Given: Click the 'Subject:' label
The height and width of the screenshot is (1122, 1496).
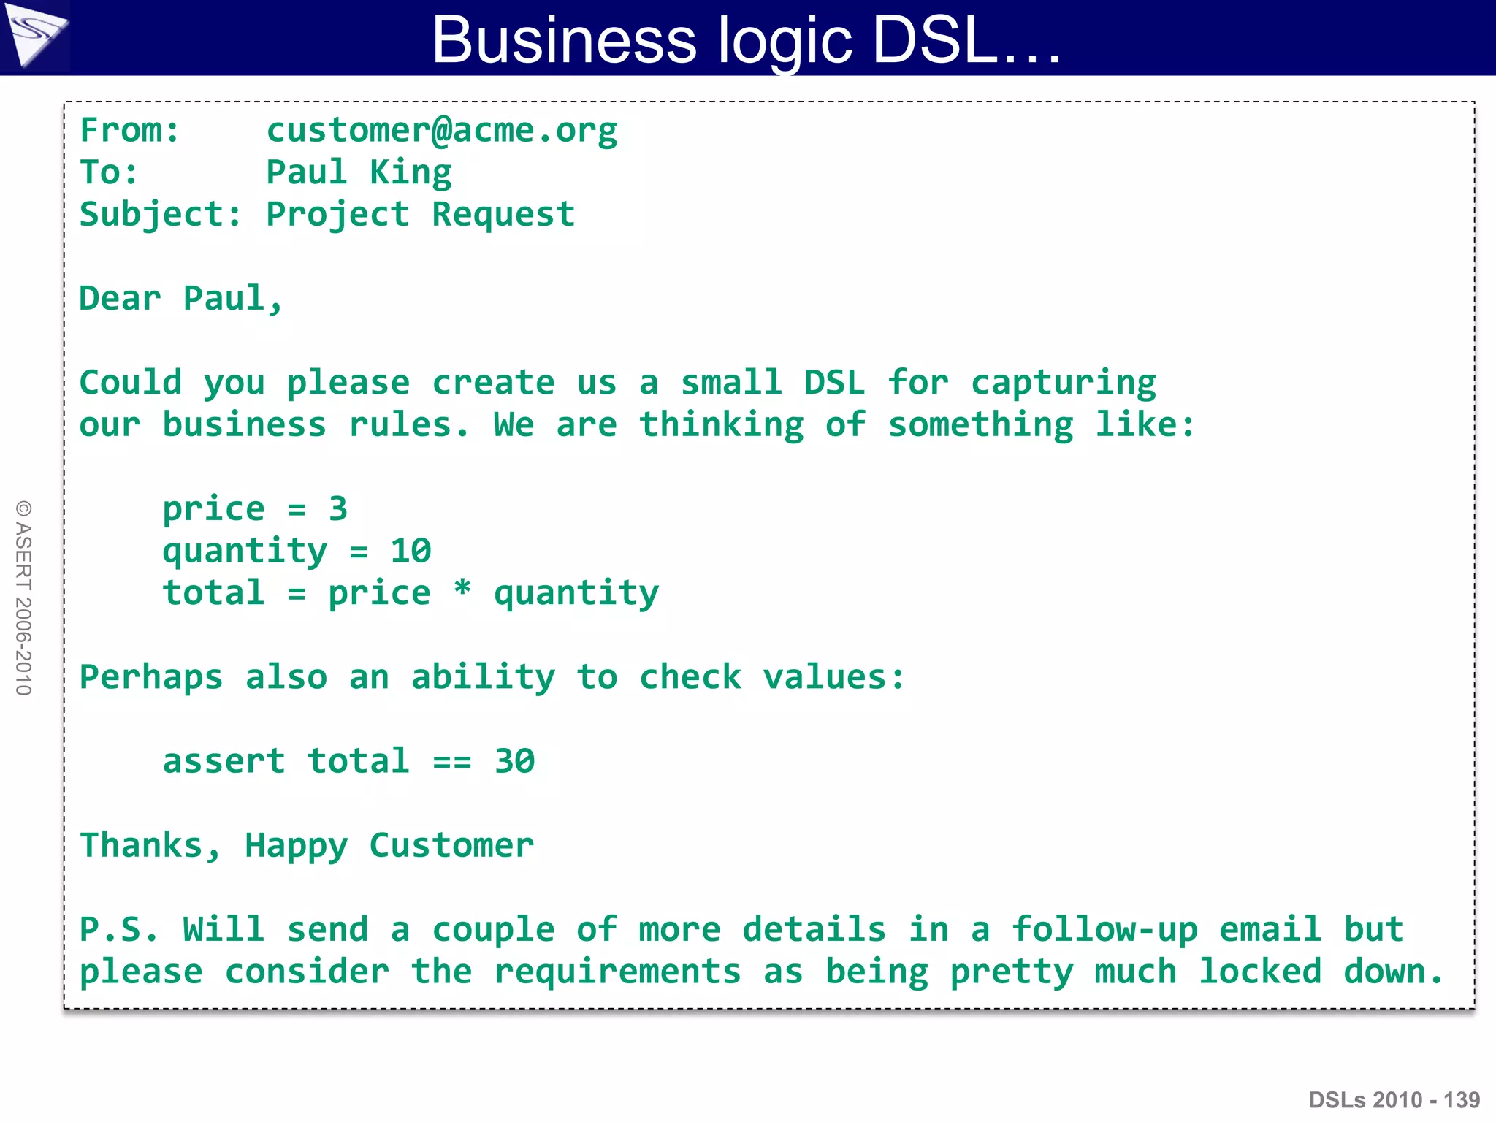Looking at the screenshot, I should tap(160, 215).
